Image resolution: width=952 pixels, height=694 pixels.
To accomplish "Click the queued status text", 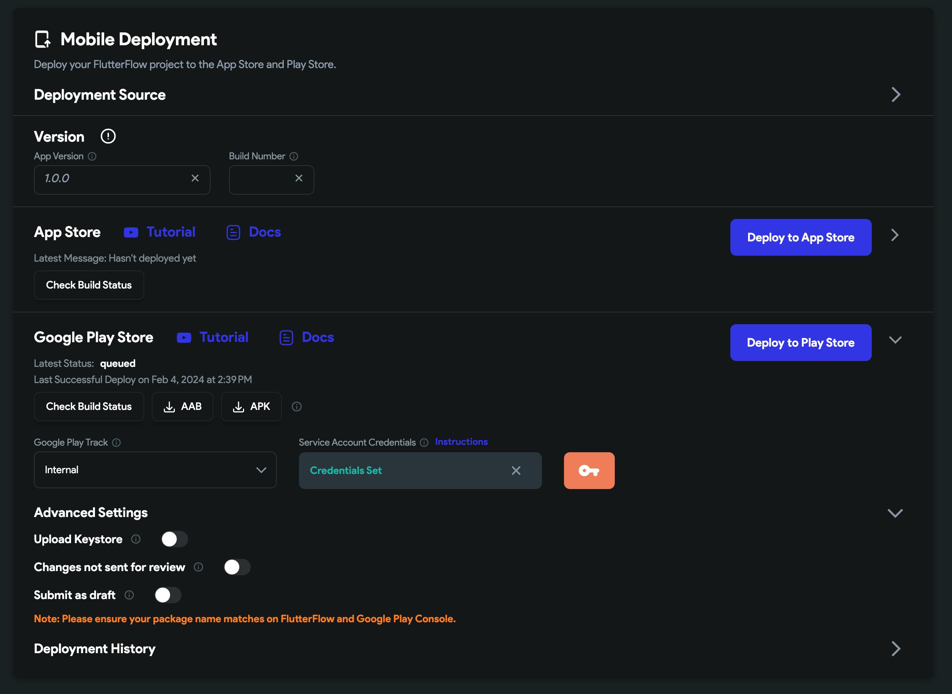I will tap(118, 364).
